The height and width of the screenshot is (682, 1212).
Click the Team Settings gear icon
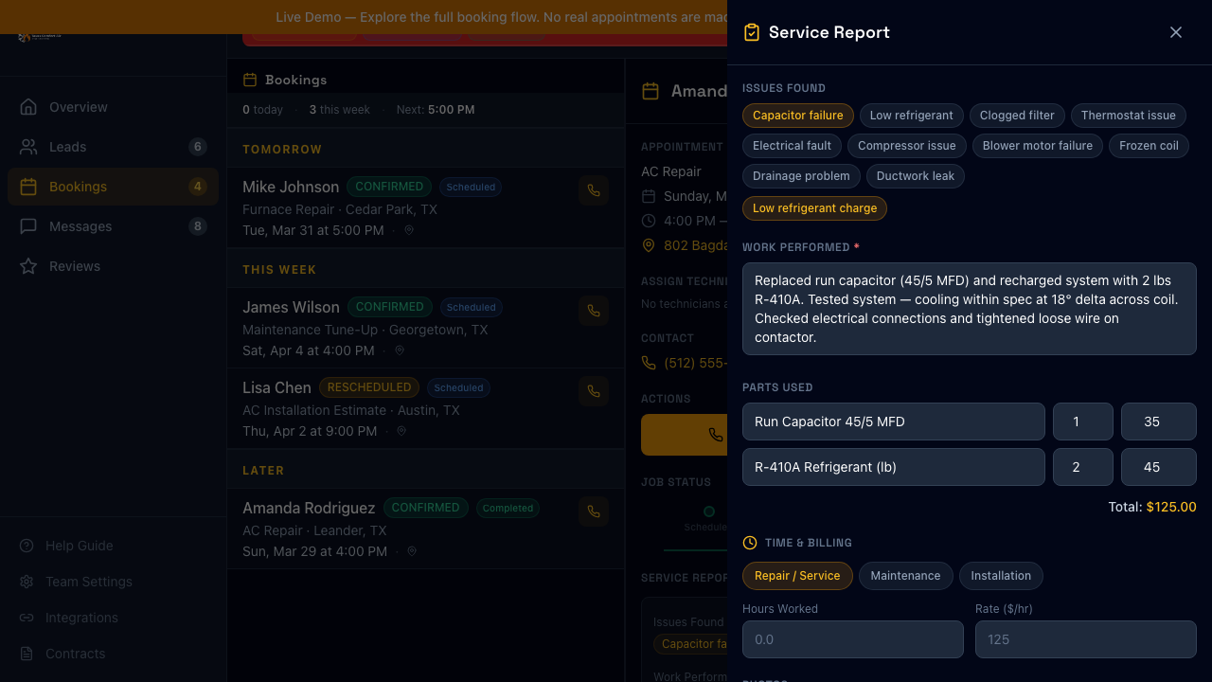(x=27, y=582)
